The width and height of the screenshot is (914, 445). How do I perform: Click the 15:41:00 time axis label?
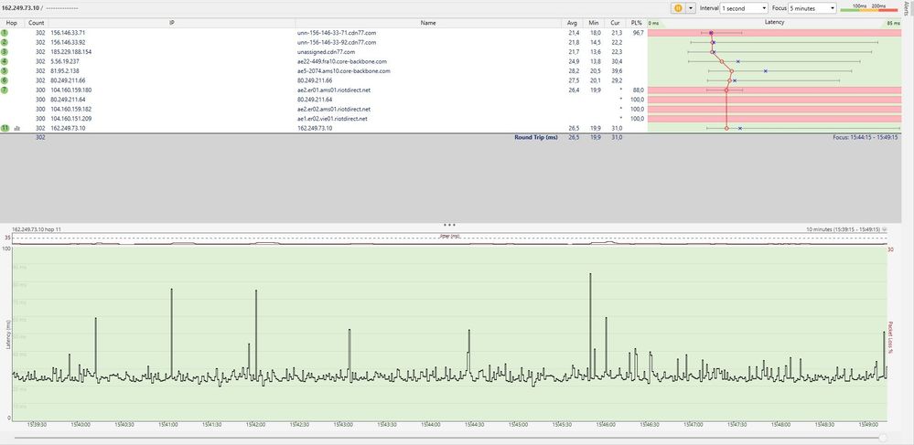(x=167, y=425)
